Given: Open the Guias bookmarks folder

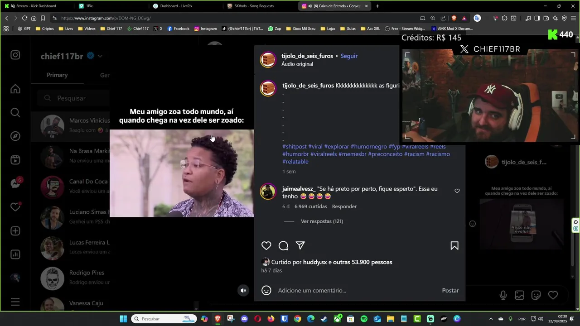Looking at the screenshot, I should 348,29.
